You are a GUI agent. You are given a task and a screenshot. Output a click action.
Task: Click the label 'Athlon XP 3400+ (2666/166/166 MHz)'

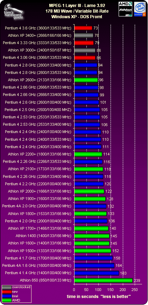pyautogui.click(x=40, y=36)
